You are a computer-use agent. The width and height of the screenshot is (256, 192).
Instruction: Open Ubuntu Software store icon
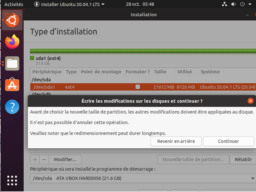tap(12, 85)
